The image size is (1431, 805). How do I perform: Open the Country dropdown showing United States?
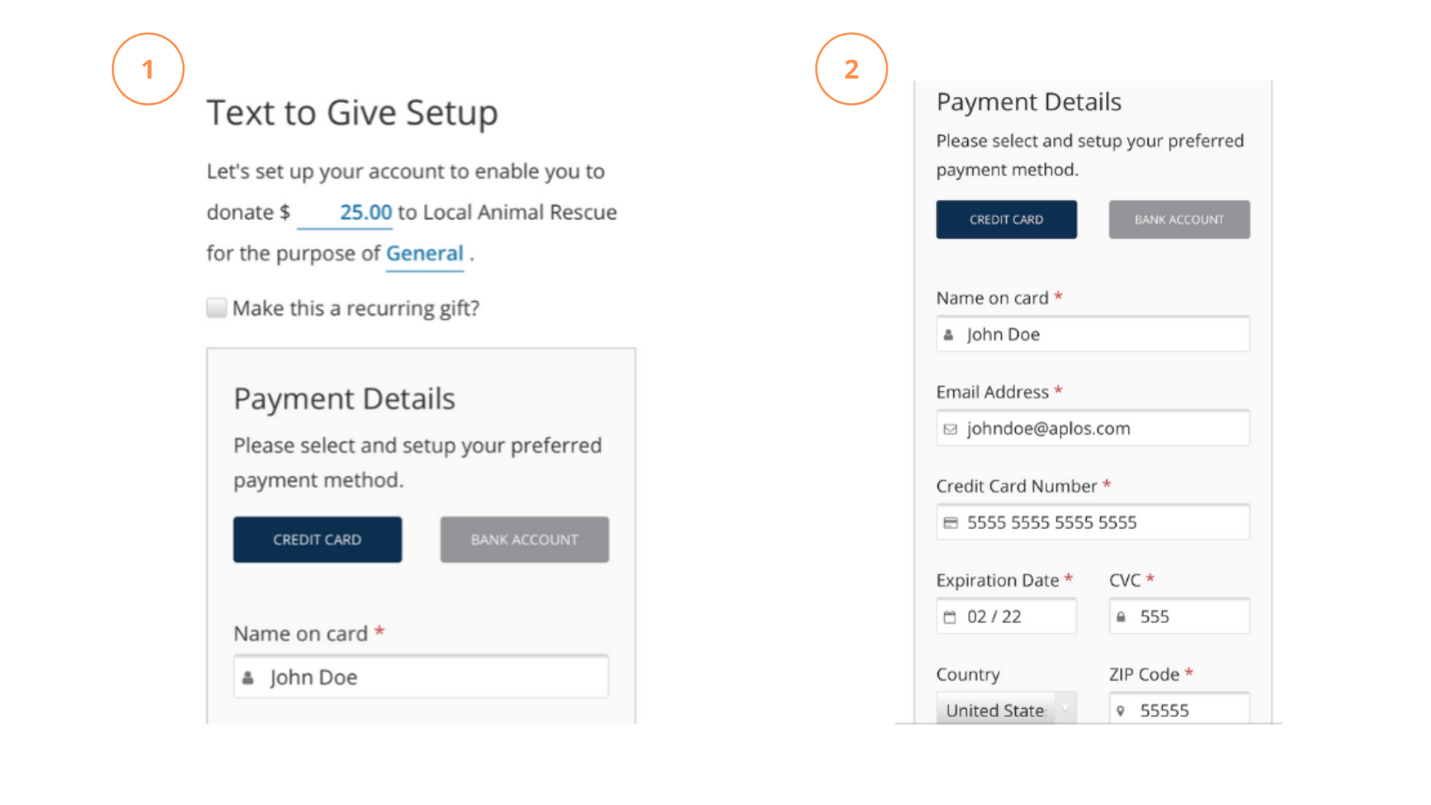pos(1006,708)
